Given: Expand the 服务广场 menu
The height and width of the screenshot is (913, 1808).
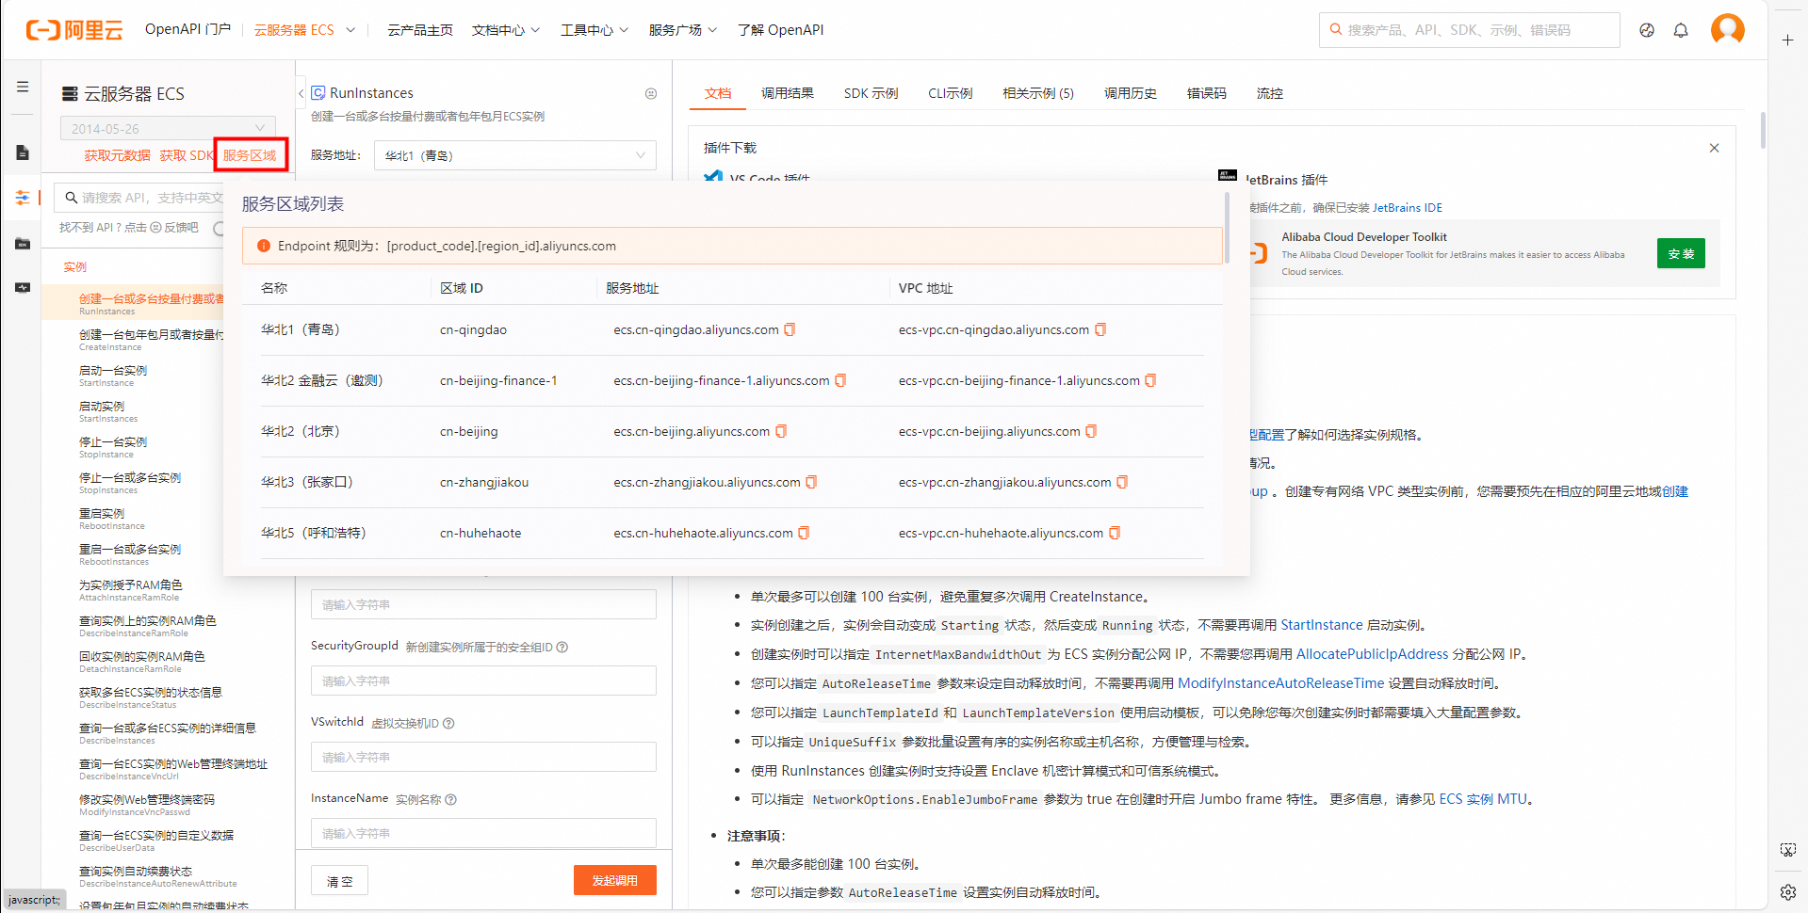Looking at the screenshot, I should (683, 30).
